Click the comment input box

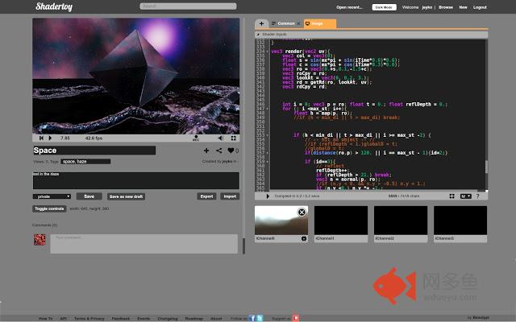pyautogui.click(x=144, y=244)
